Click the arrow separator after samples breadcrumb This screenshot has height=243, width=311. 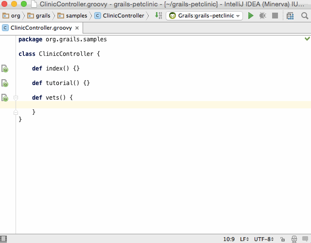[91, 16]
